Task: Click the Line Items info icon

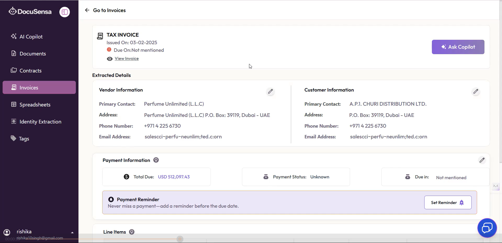Action: [x=132, y=232]
